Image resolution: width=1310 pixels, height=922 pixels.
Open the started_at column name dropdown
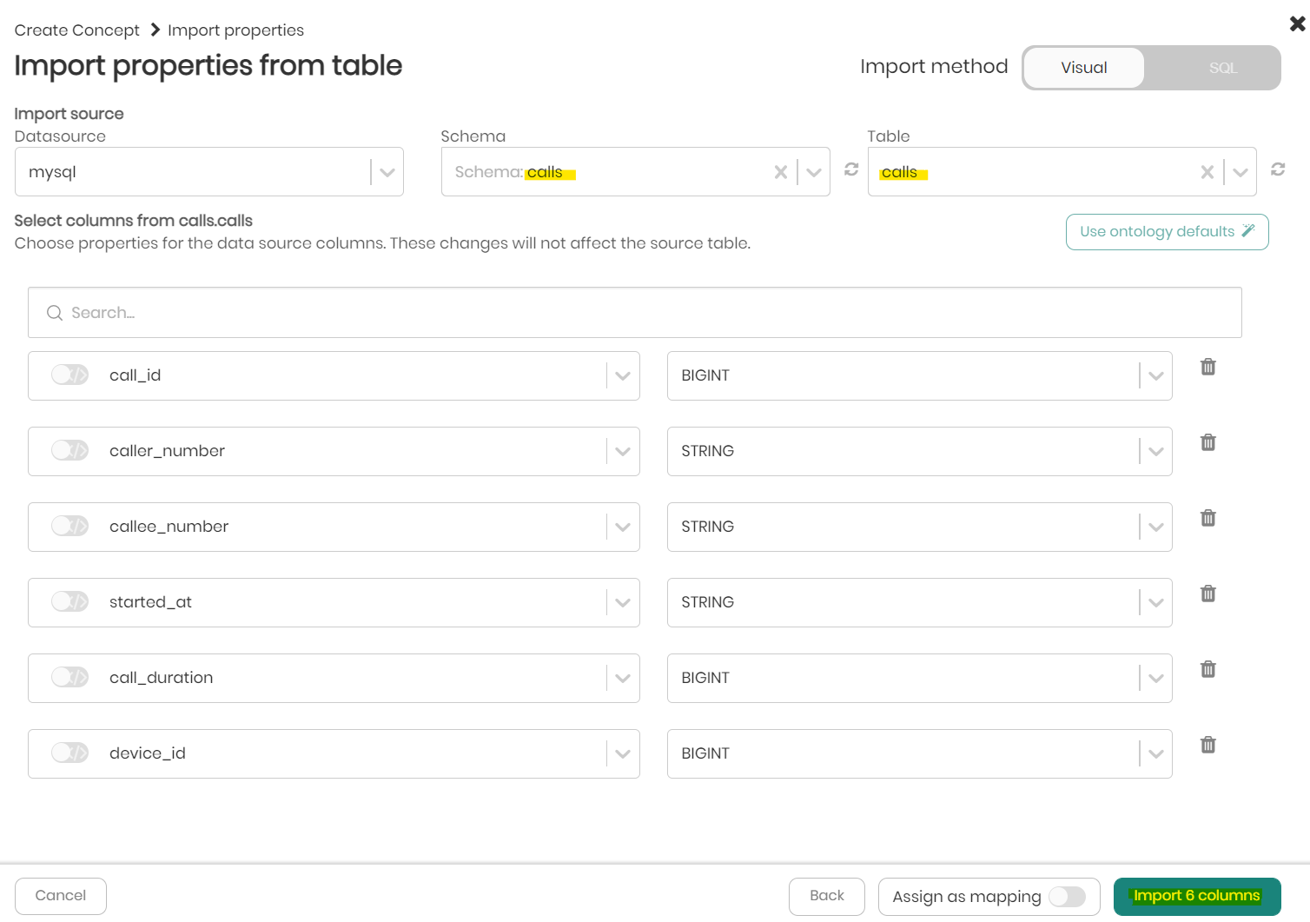622,602
